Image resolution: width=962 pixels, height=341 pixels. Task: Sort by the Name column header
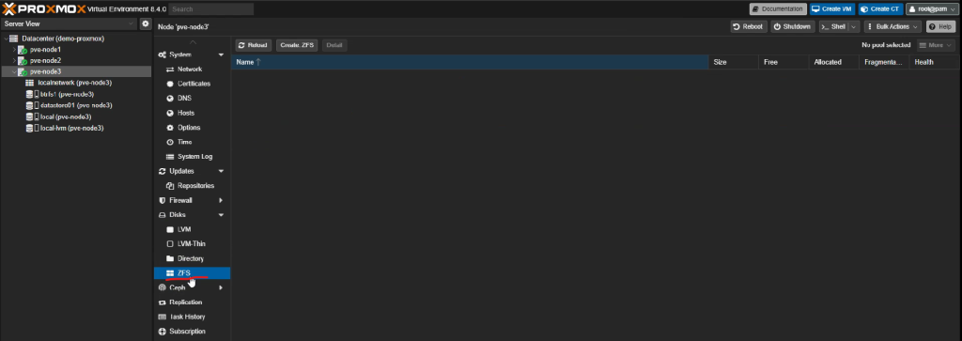pyautogui.click(x=470, y=62)
